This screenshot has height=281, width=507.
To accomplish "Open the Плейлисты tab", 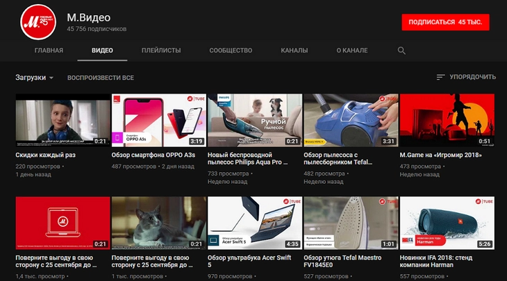I will (161, 51).
